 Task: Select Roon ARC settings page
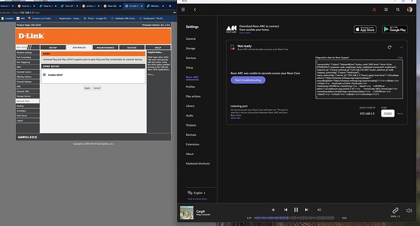click(192, 77)
